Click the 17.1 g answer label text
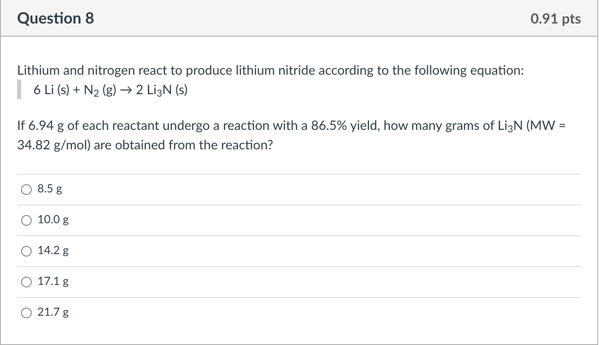 pyautogui.click(x=52, y=281)
